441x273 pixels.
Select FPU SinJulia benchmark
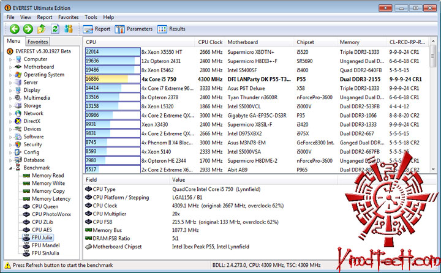point(45,253)
